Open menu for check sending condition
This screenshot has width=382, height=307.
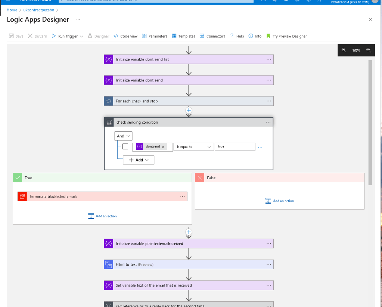tap(268, 122)
